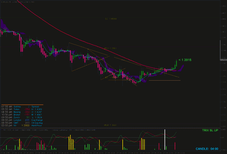The height and width of the screenshot is (154, 227).
Task: Click the 'Day Range' label
Action: tap(37, 120)
